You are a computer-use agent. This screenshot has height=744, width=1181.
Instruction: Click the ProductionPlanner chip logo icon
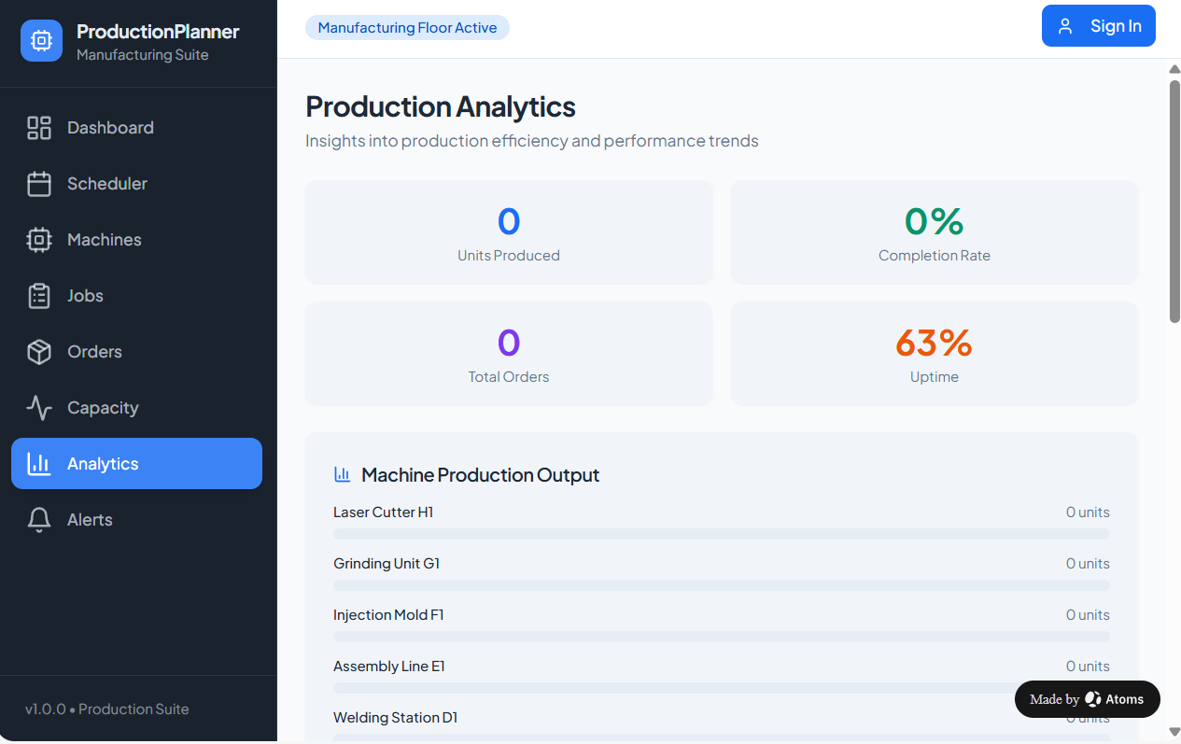click(41, 41)
